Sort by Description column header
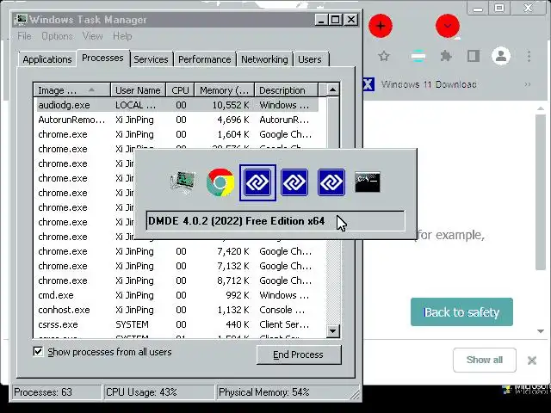Screen dimensions: 551x413 286,90
